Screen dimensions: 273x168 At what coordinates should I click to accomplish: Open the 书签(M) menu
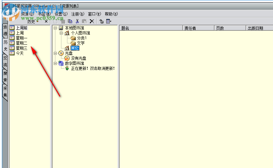click(x=44, y=14)
